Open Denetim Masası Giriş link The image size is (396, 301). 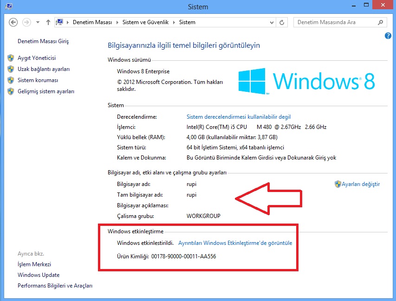[x=43, y=41]
